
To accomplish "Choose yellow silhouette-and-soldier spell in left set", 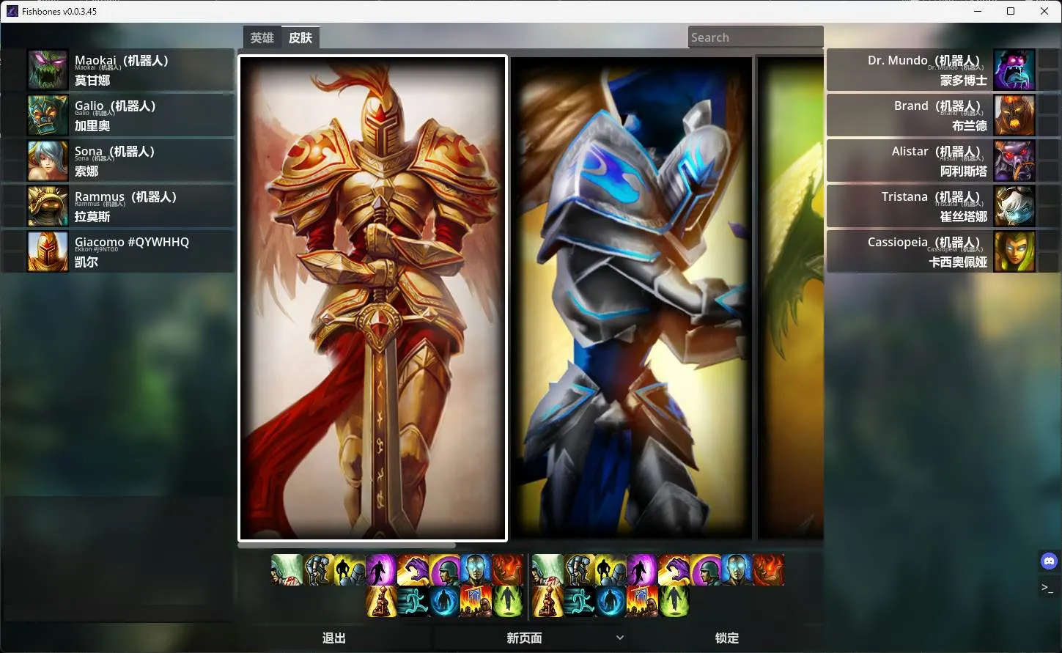I will [350, 569].
